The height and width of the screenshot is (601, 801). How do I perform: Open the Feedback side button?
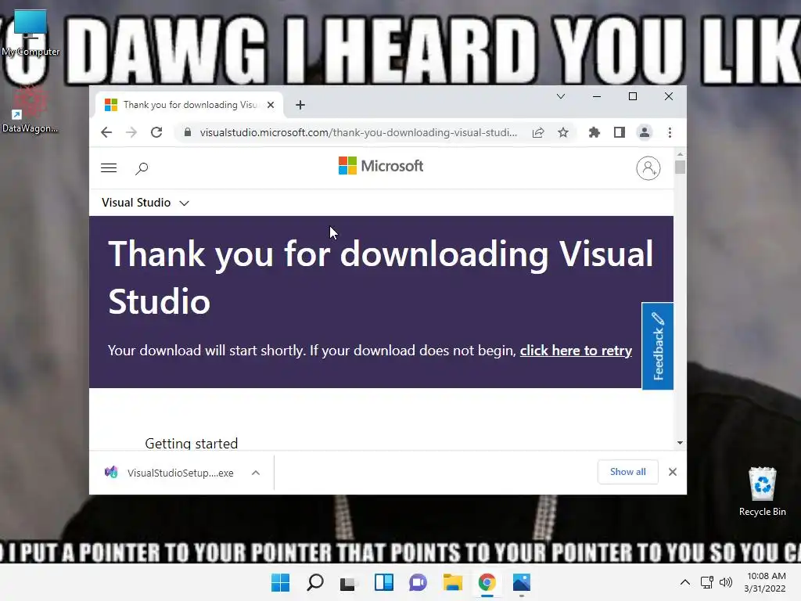657,346
